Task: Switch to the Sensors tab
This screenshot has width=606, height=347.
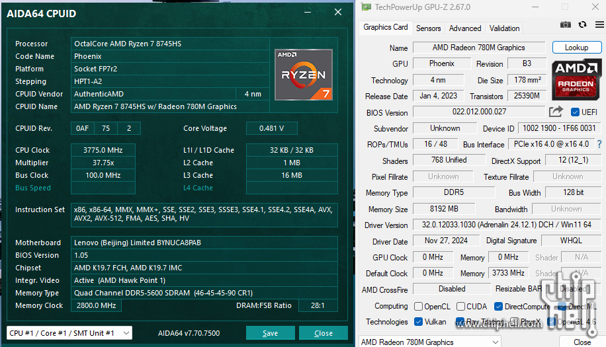Action: click(x=428, y=28)
